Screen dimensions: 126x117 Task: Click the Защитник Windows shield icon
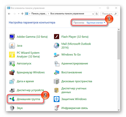coord(57,99)
